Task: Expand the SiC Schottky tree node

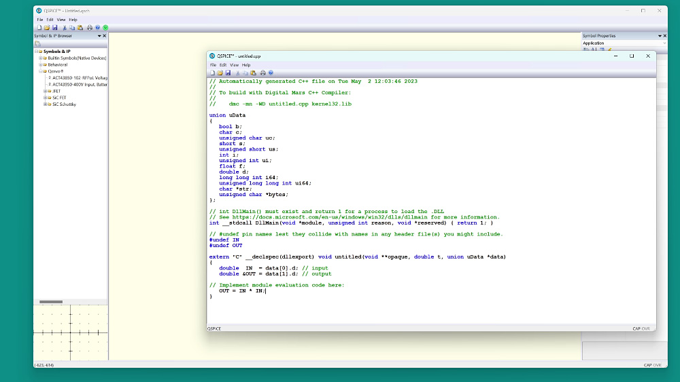Action: [45, 104]
